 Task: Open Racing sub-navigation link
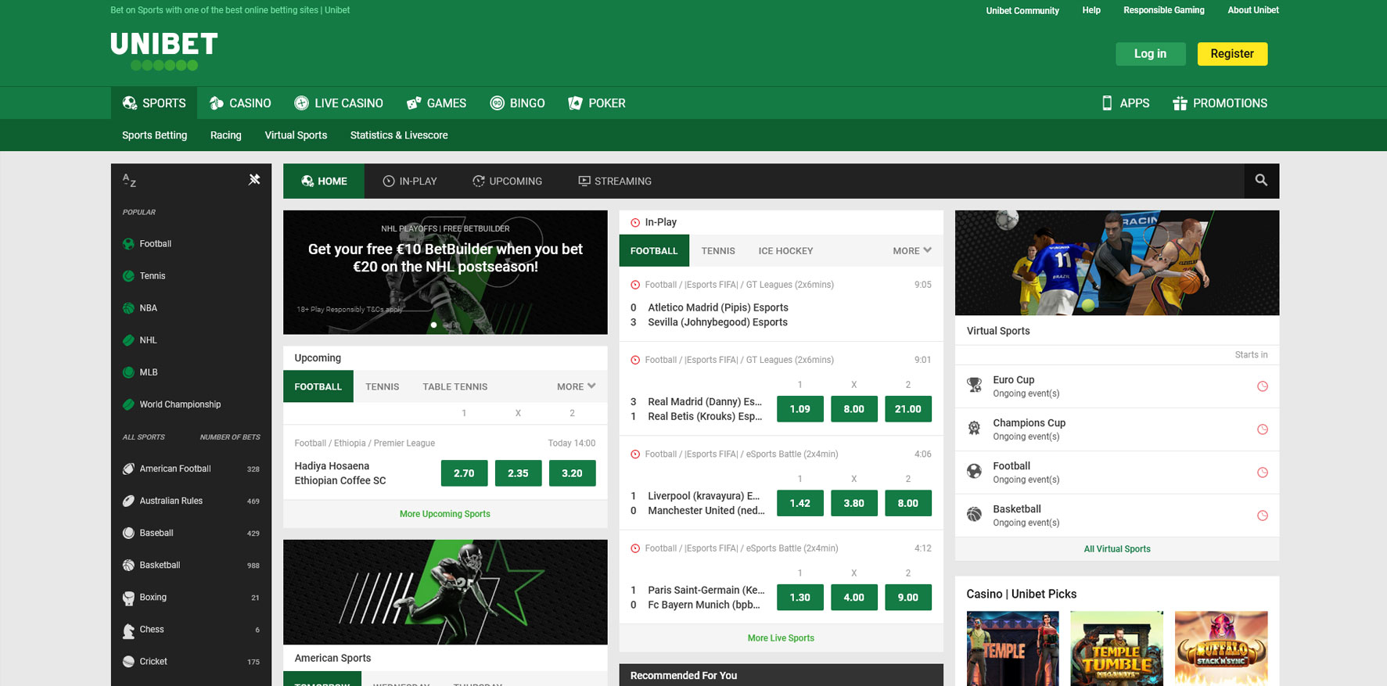click(x=225, y=135)
